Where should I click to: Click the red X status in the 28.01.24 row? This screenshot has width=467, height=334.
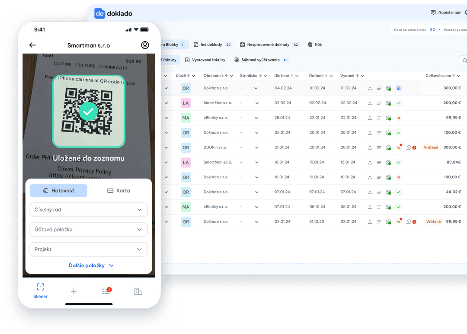tap(399, 118)
